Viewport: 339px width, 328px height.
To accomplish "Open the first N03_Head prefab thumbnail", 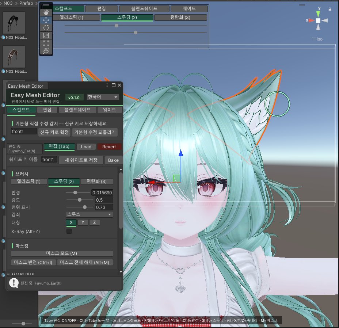I will point(14,23).
